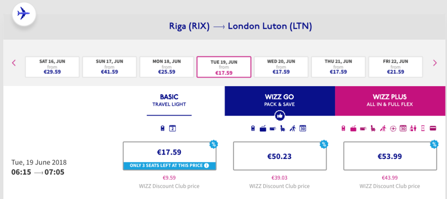Choose the €17.59 Basic fare

pos(169,152)
